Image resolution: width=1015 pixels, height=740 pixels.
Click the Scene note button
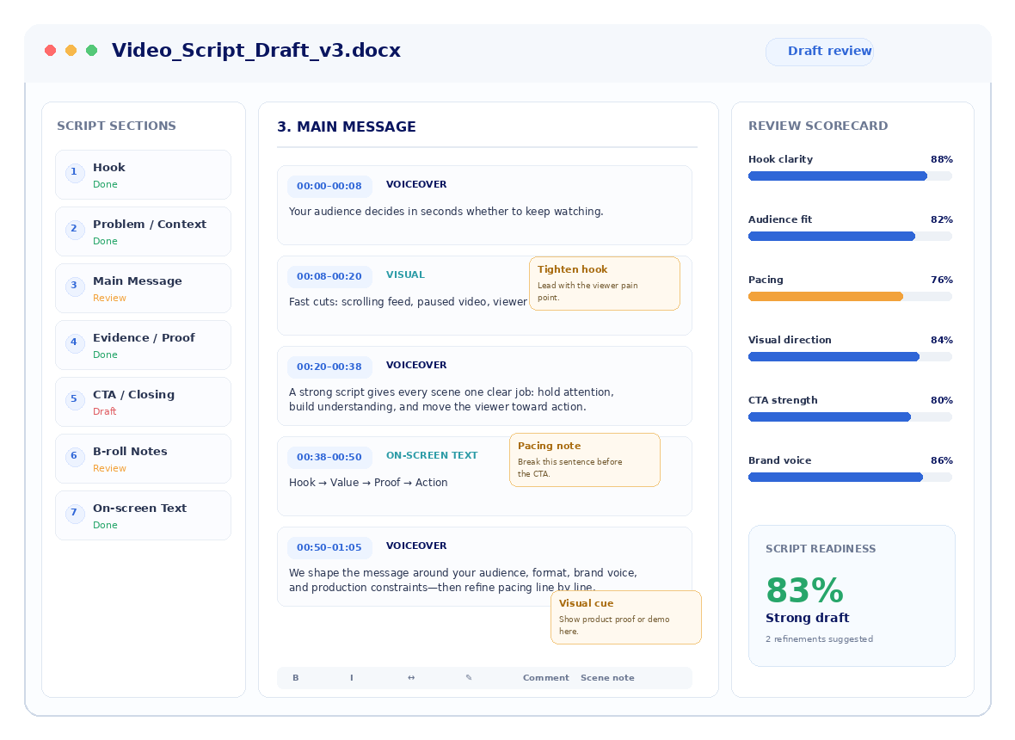tap(607, 678)
